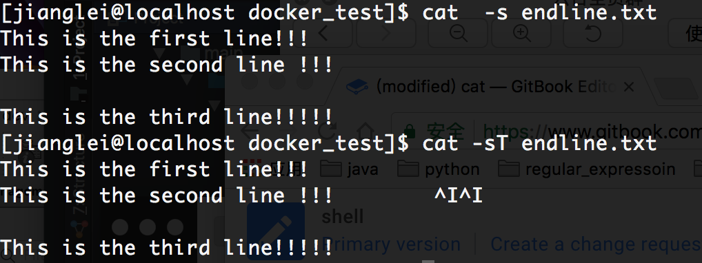This screenshot has width=702, height=263.
Task: Click the browser home icon
Action: [x=365, y=131]
